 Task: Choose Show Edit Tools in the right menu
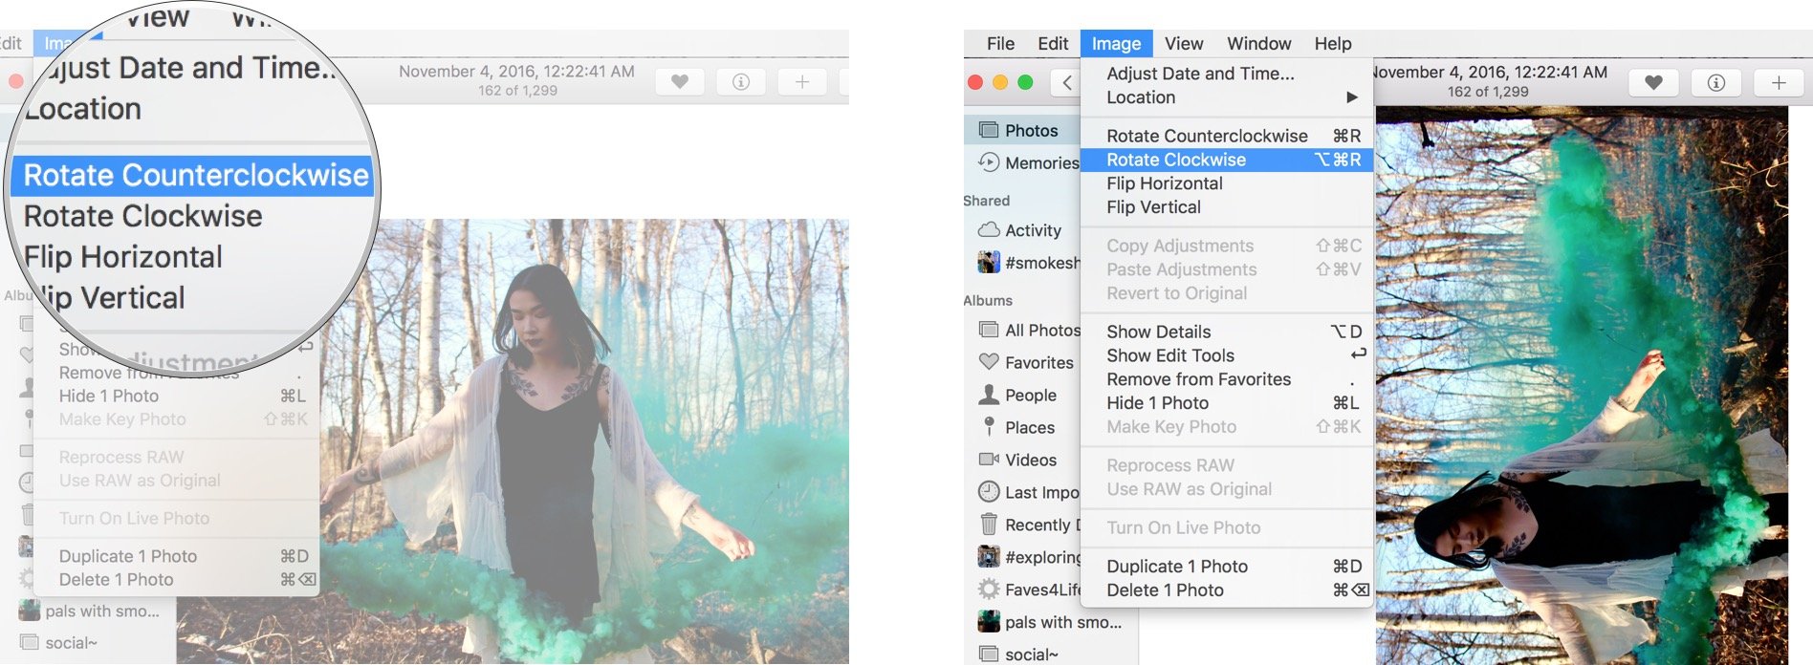pos(1170,355)
